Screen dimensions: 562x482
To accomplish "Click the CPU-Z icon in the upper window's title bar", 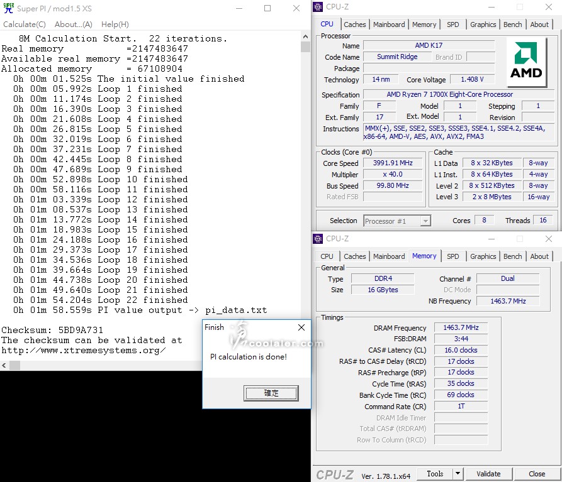I will click(318, 7).
